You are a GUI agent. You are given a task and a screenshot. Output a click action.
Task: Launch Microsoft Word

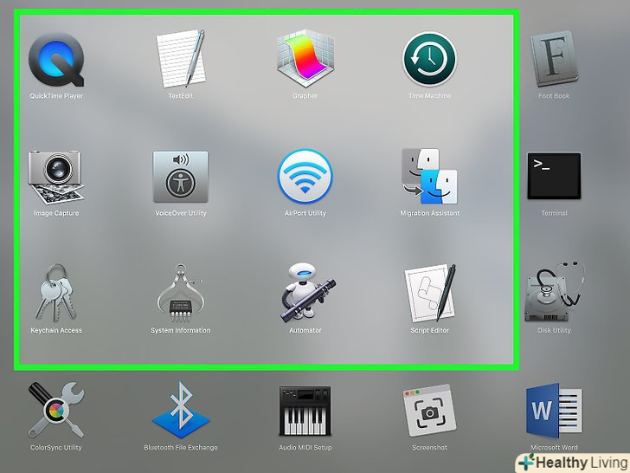tap(554, 411)
